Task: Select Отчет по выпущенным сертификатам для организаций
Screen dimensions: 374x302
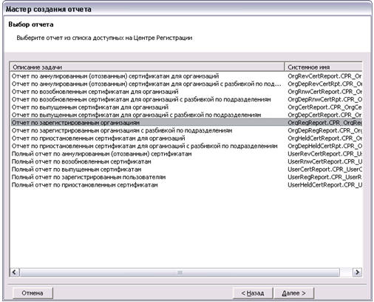Action: [186, 107]
